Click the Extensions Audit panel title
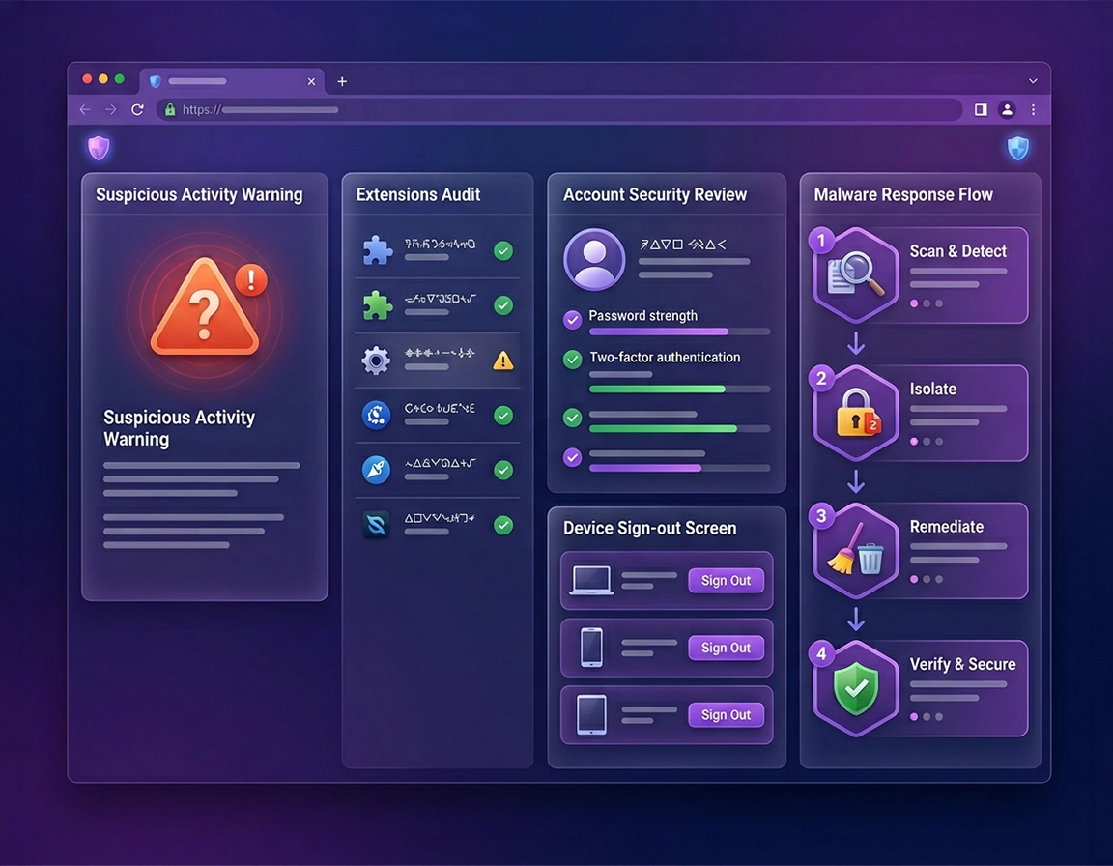 point(418,194)
